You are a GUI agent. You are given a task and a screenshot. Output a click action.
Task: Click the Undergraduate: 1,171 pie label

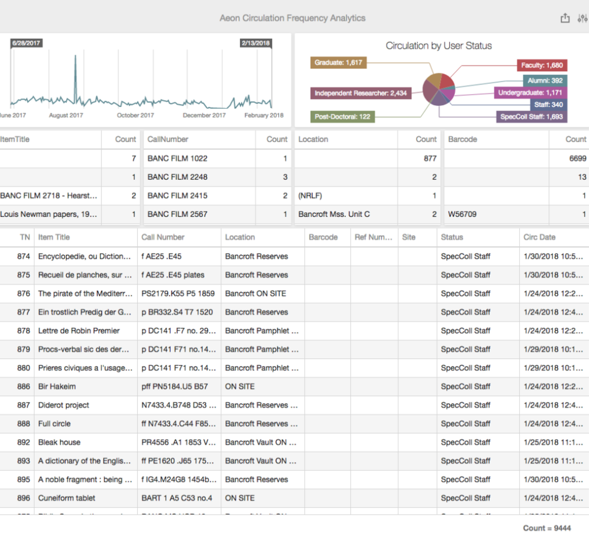click(x=530, y=93)
